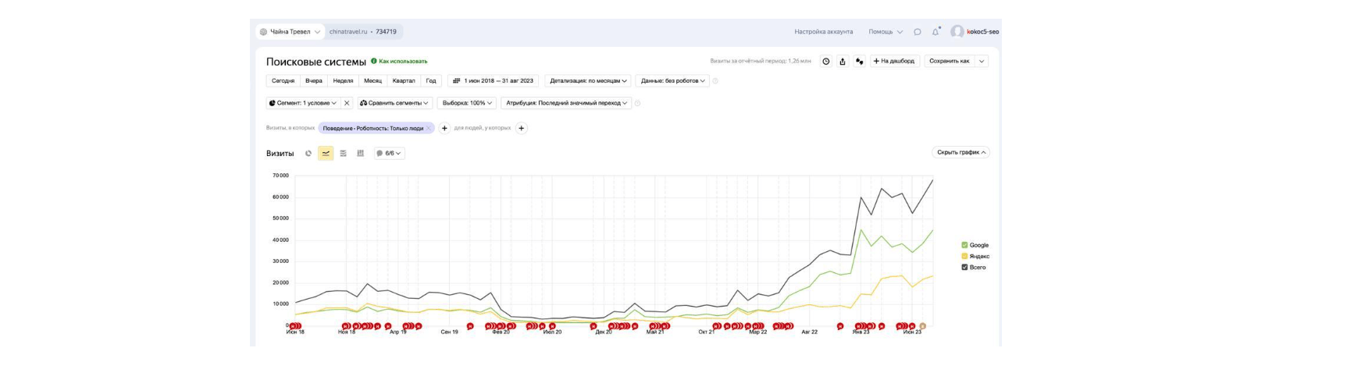Screen dimensions: 1365x380
Task: Toggle the Яндекс series checkbox
Action: [x=964, y=256]
